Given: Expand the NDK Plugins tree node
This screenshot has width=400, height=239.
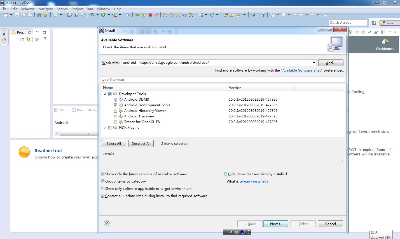Looking at the screenshot, I should (x=105, y=127).
